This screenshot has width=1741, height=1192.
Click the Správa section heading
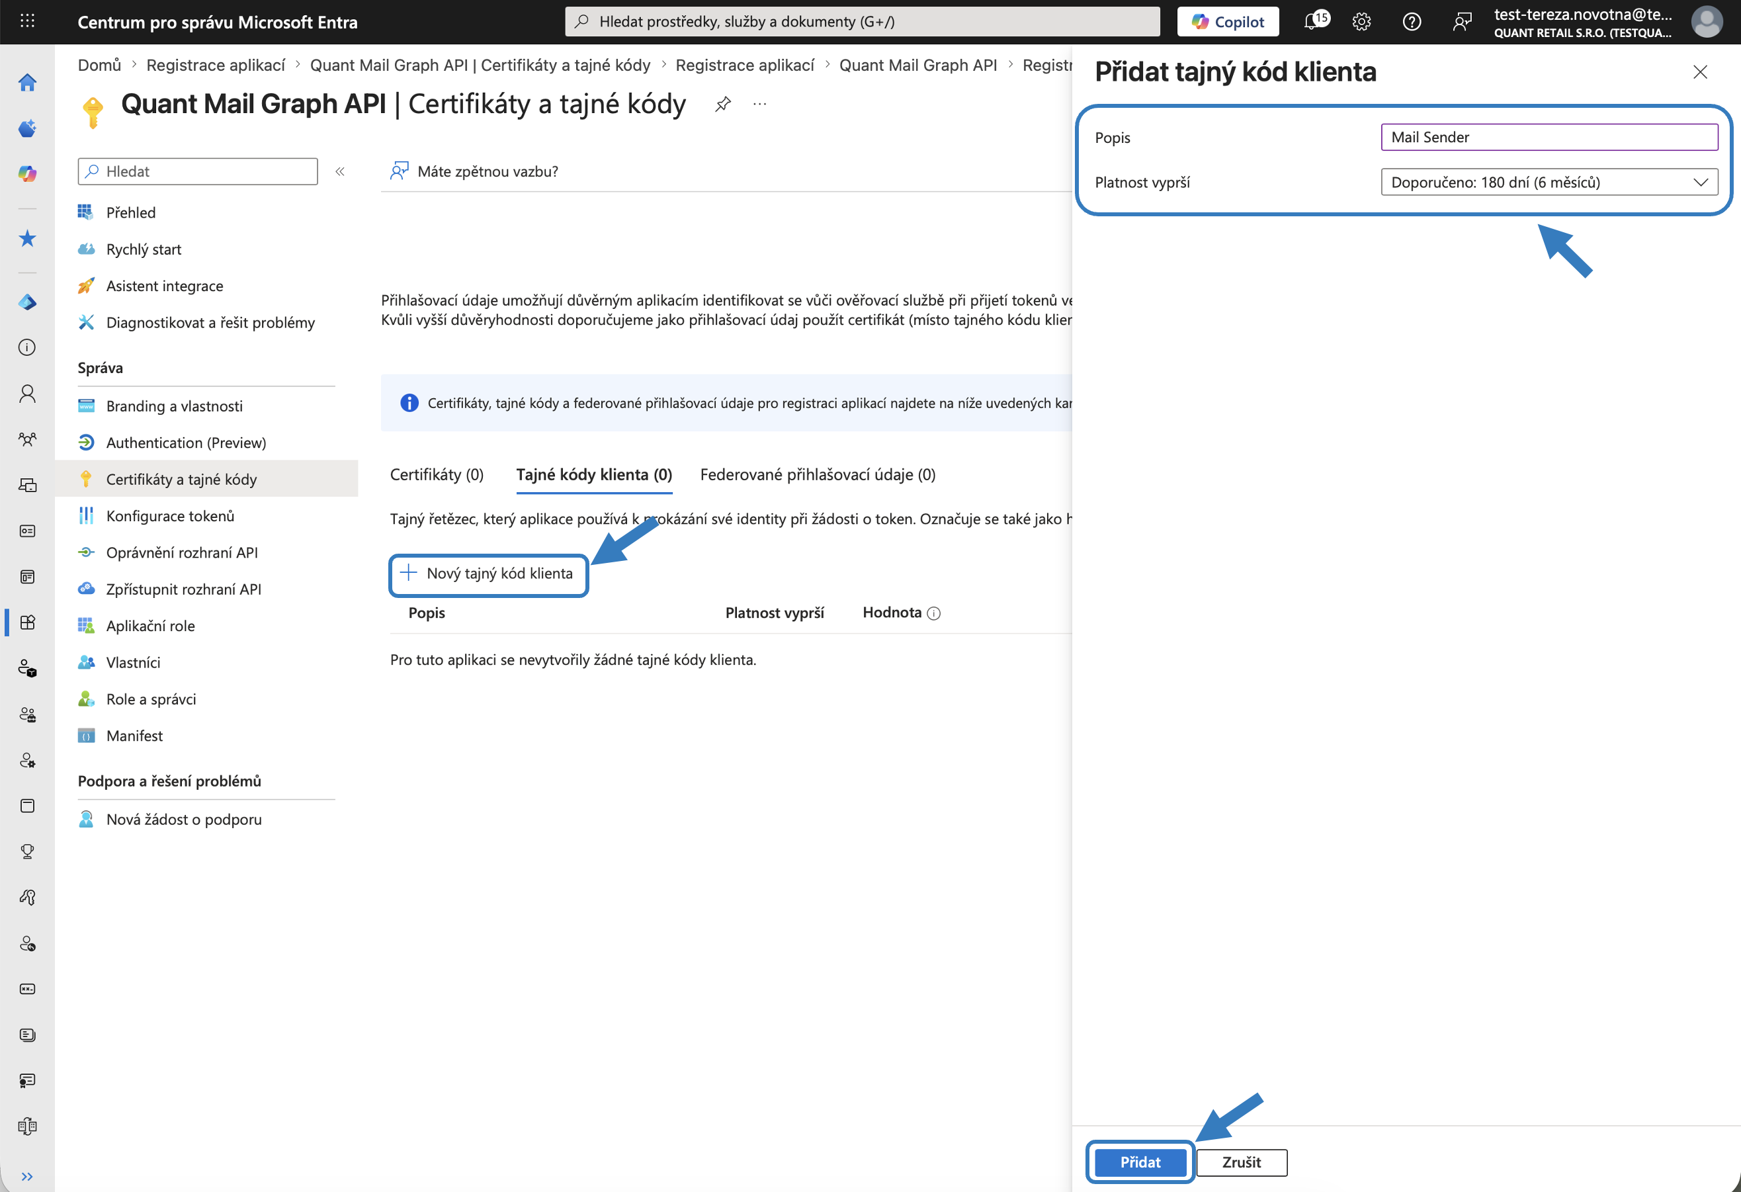coord(101,368)
